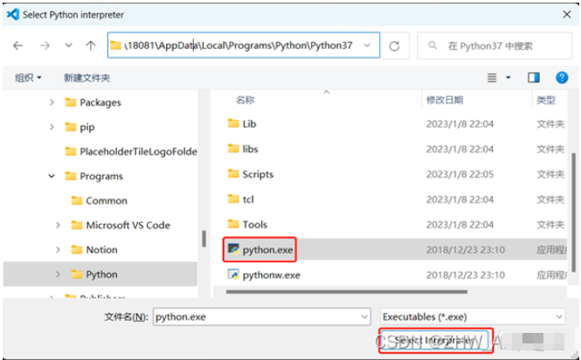Click the vertical scrollbar of file list
This screenshot has width=581, height=360.
[574, 213]
